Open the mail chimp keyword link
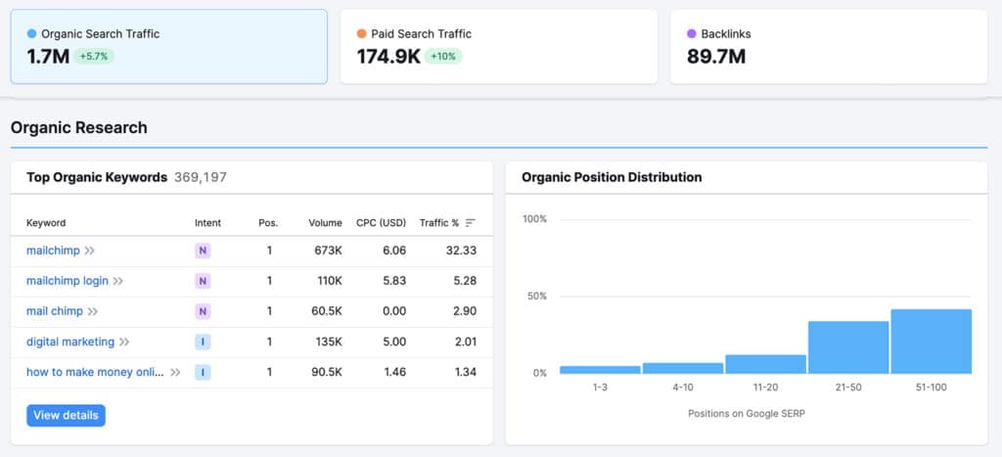Viewport: 1002px width, 457px height. pyautogui.click(x=55, y=311)
